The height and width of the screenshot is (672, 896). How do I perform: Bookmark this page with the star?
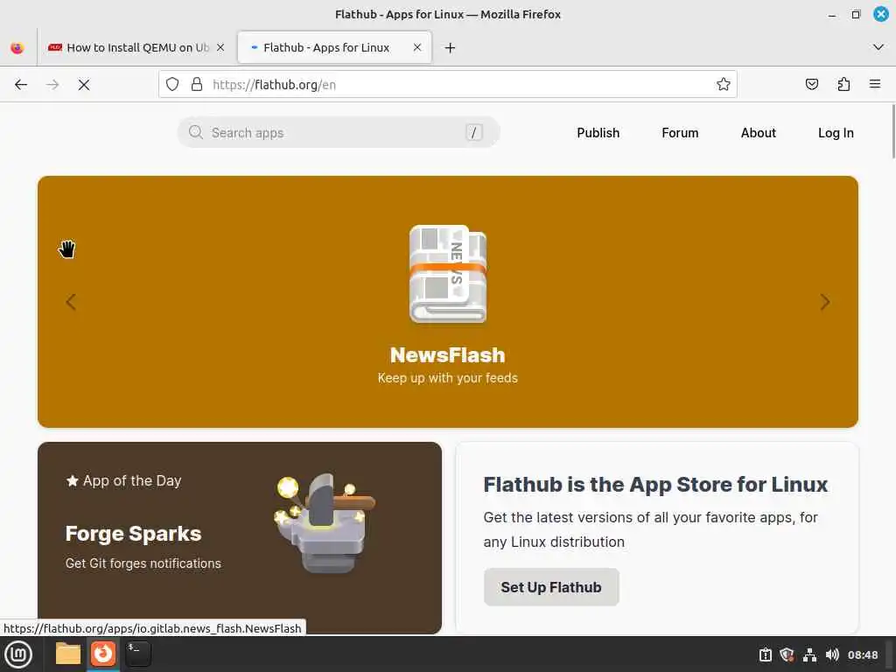pyautogui.click(x=723, y=85)
